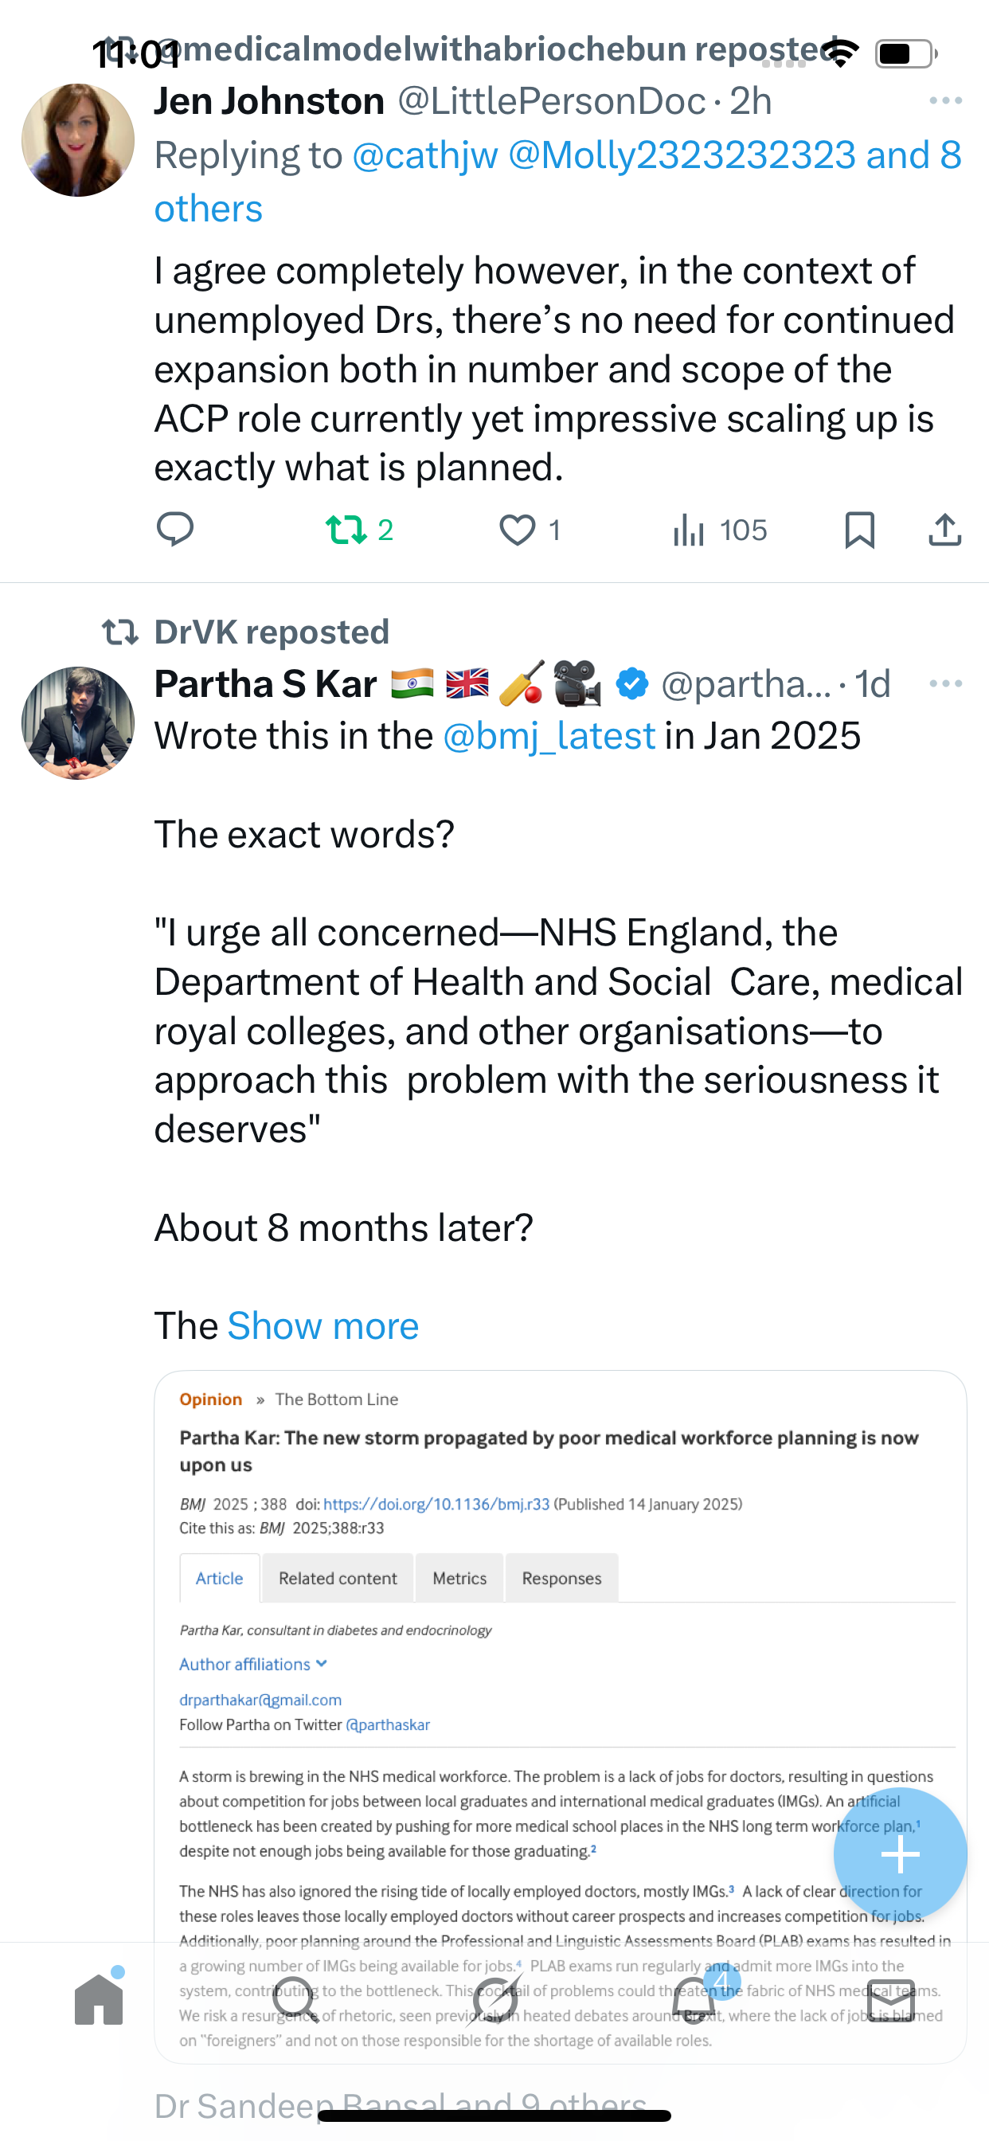989x2141 pixels.
Task: Like Jen Johnston's tweet with the heart
Action: (x=517, y=530)
